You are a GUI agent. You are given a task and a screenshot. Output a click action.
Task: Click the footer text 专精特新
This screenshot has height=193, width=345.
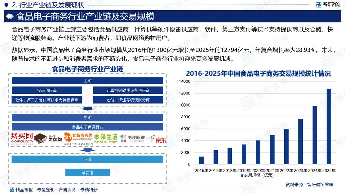(89, 190)
